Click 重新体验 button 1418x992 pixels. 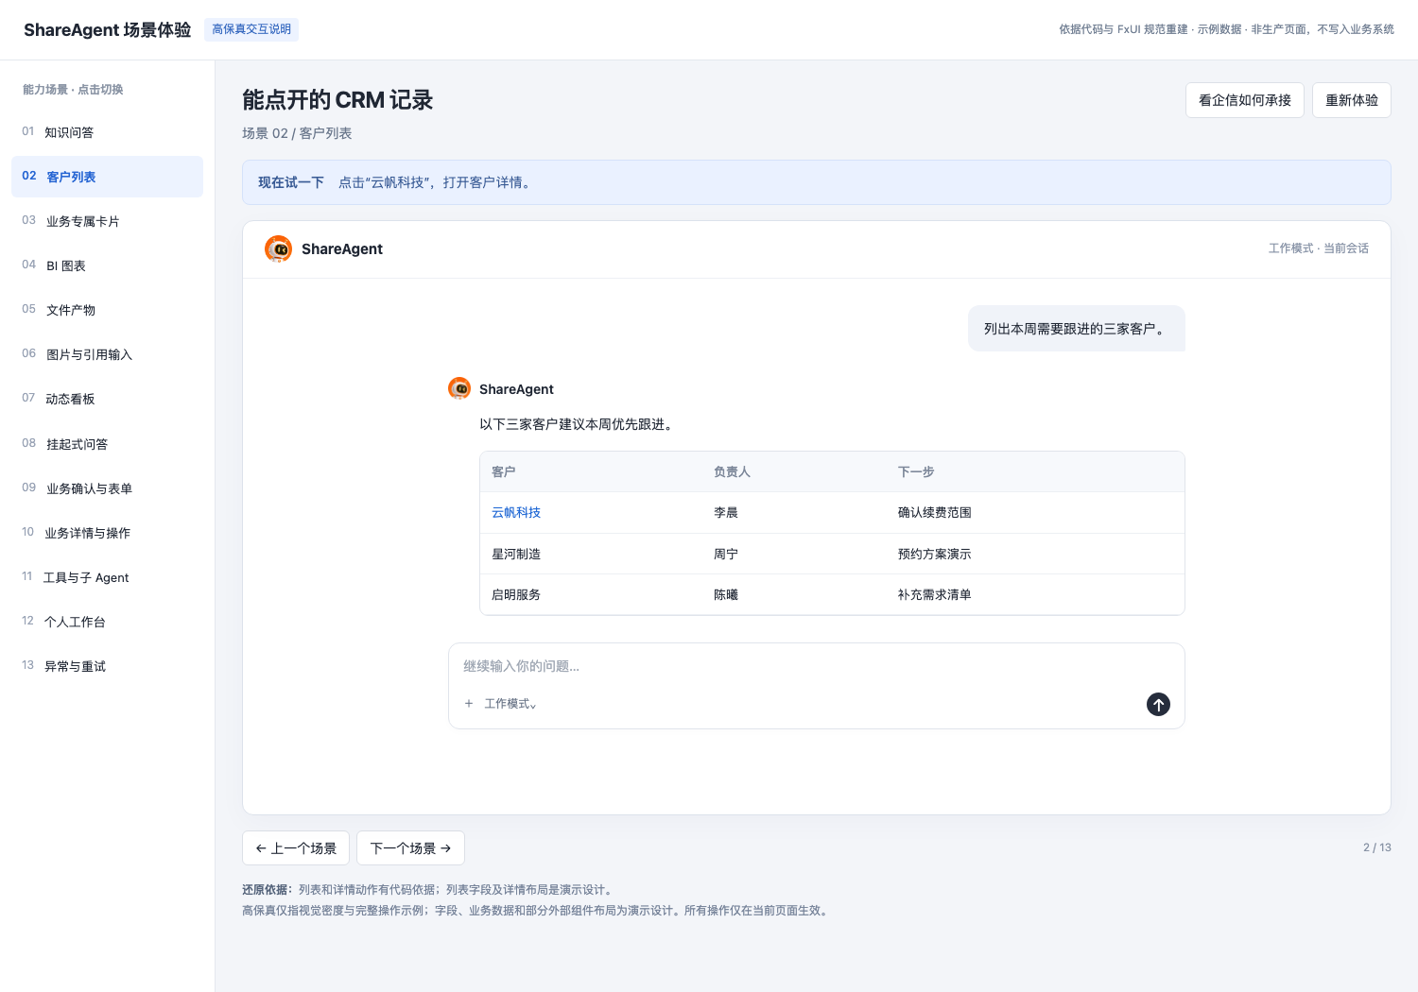pos(1352,100)
